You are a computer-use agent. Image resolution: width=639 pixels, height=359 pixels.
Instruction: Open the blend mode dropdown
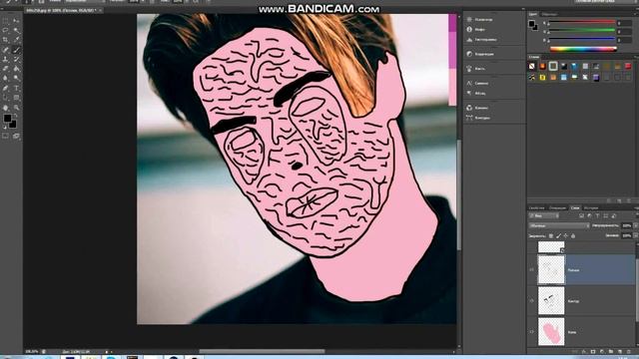(x=559, y=225)
